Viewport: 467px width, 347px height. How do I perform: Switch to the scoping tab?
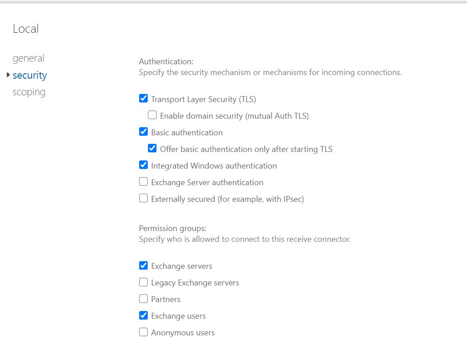pyautogui.click(x=29, y=92)
